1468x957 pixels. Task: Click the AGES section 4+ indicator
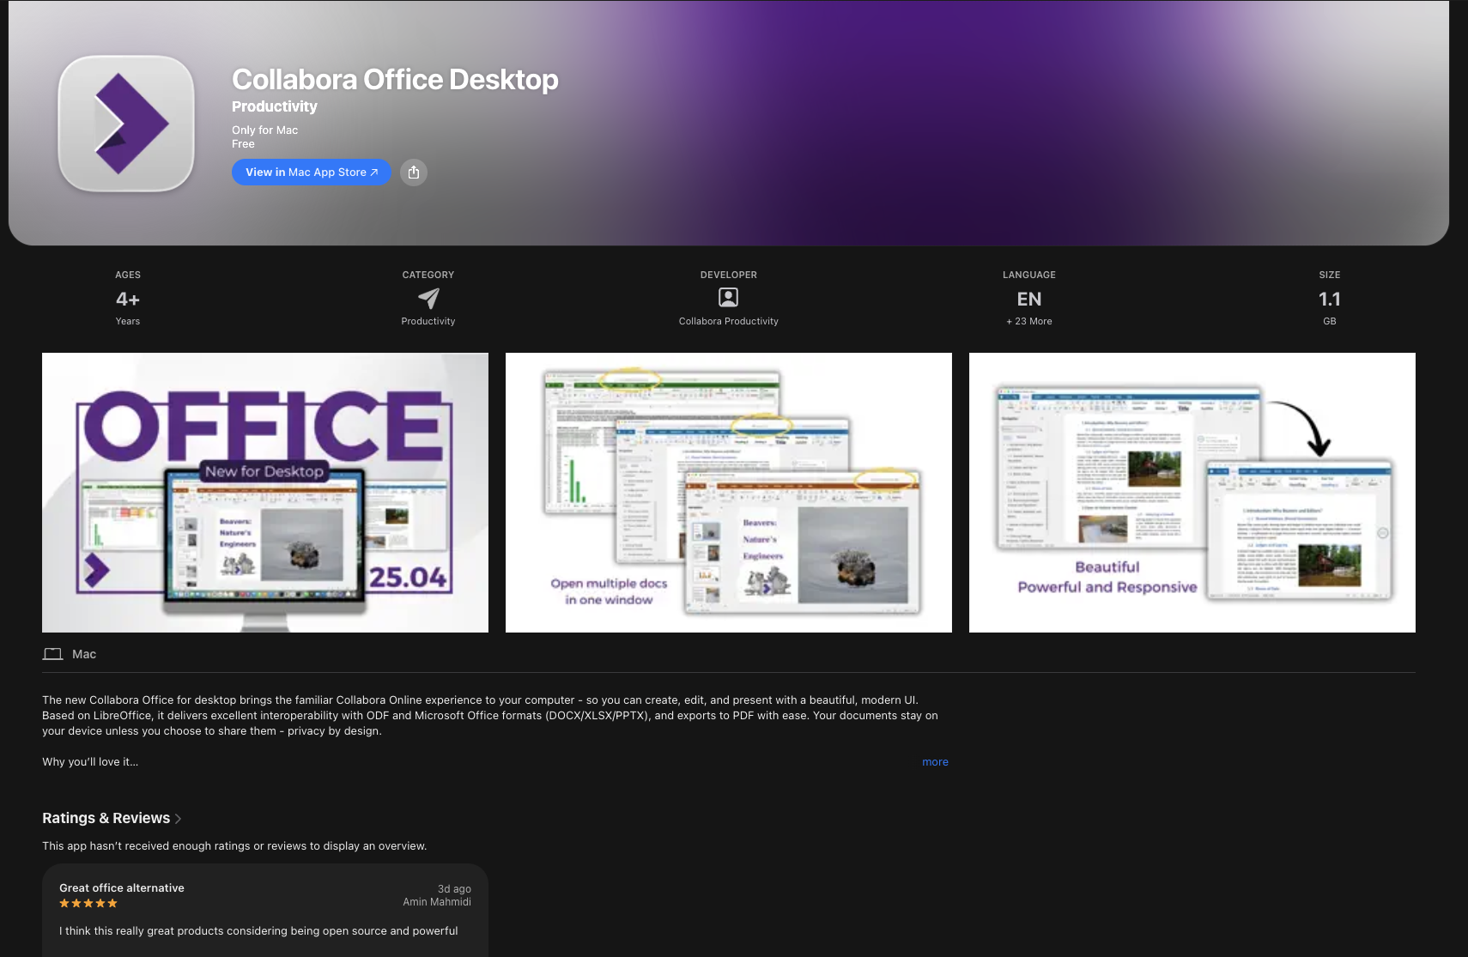point(127,299)
